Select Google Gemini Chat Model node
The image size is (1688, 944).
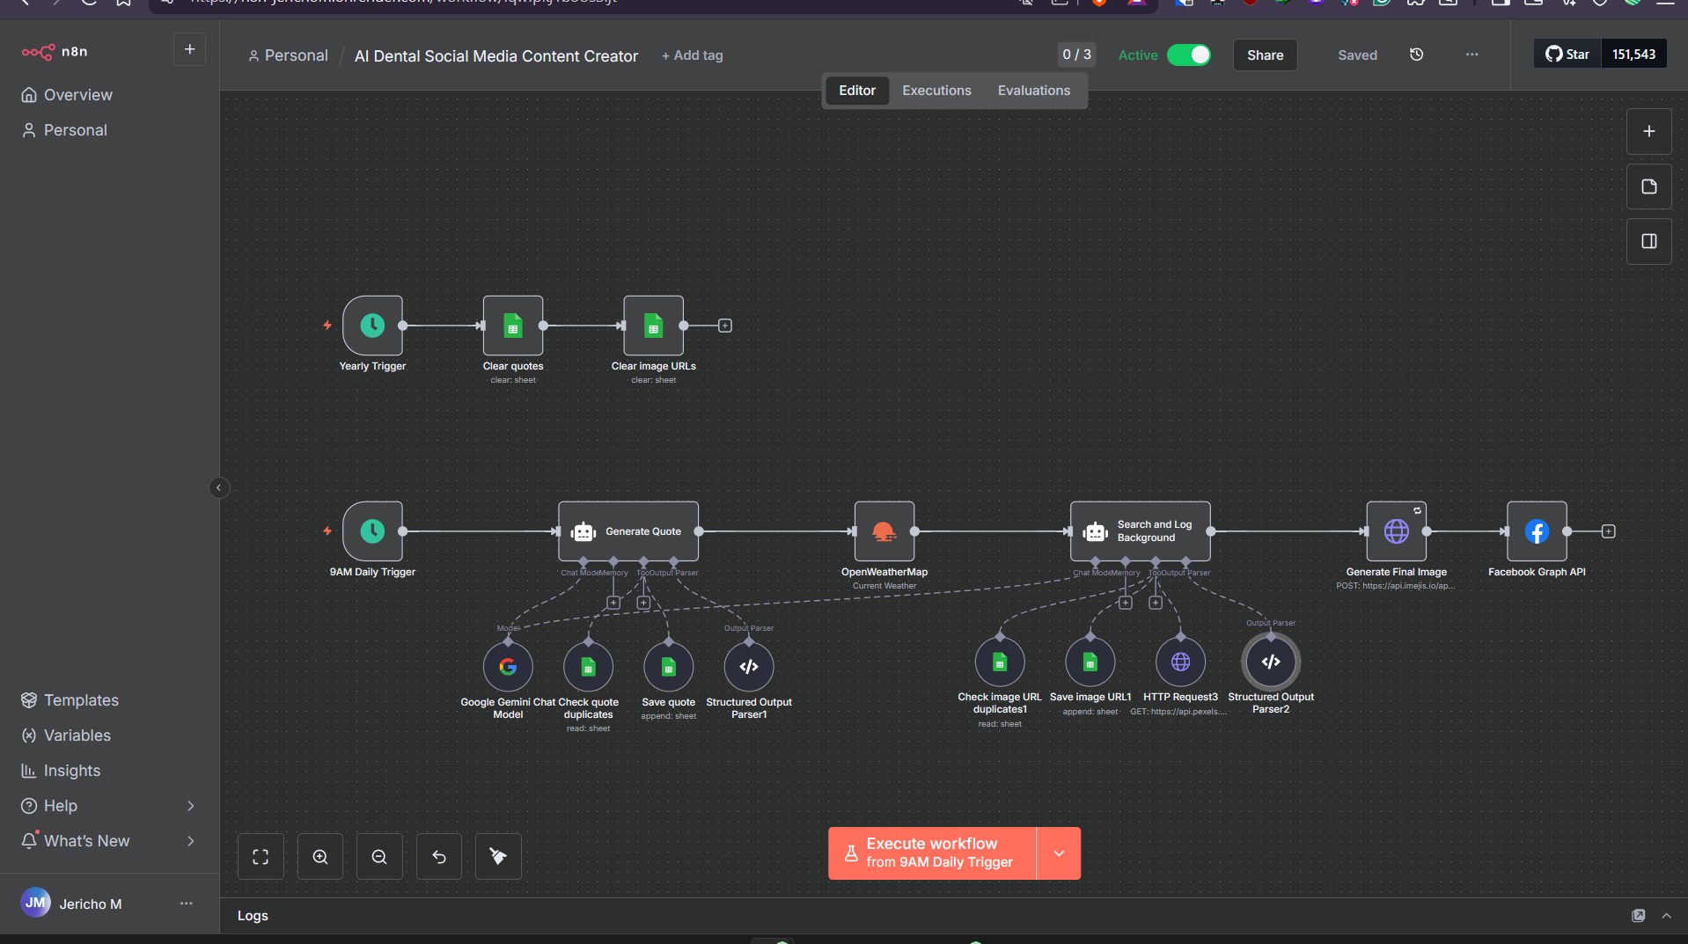pos(508,667)
